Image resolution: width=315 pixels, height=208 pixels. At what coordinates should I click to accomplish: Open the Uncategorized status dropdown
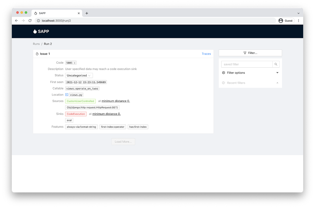point(79,75)
